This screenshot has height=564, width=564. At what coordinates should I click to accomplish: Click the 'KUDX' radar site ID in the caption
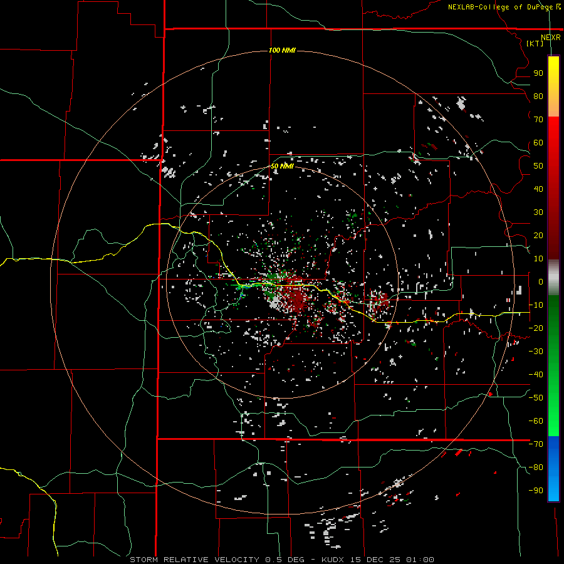pyautogui.click(x=333, y=560)
